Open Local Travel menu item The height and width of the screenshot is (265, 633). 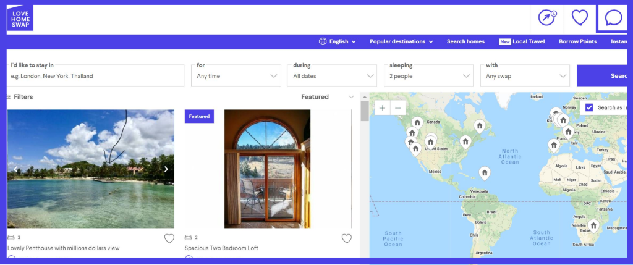tap(522, 41)
